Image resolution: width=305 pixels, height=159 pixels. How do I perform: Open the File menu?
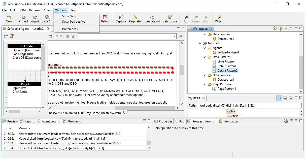coord(4,10)
